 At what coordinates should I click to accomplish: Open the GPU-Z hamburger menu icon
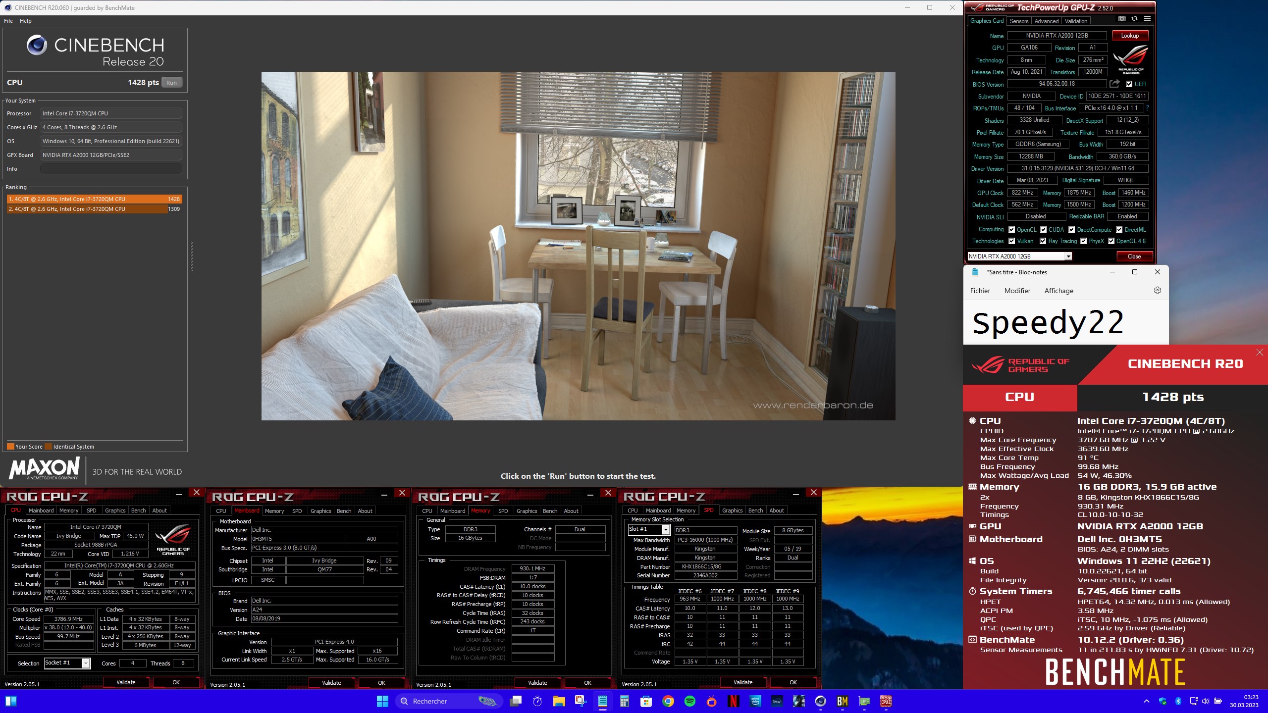1147,19
